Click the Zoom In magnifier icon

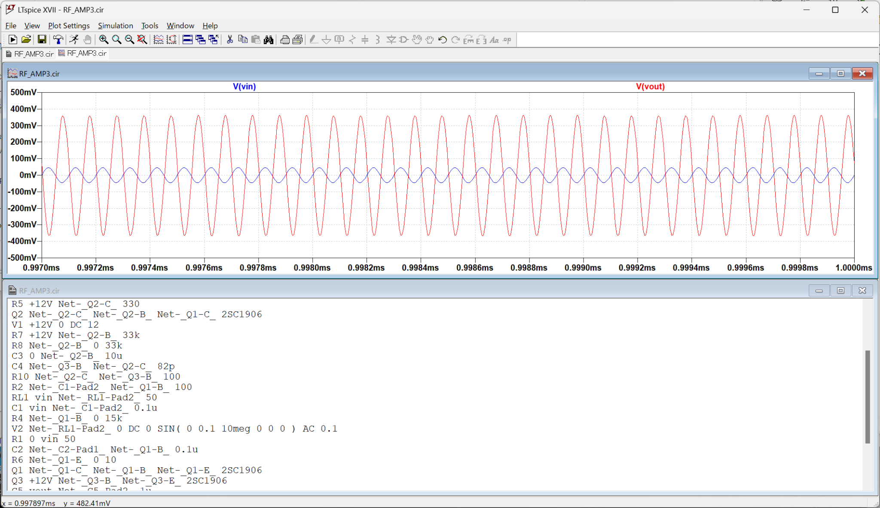104,40
